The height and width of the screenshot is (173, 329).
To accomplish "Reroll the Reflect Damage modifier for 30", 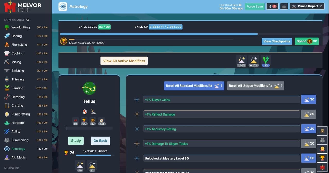I will [x=309, y=114].
